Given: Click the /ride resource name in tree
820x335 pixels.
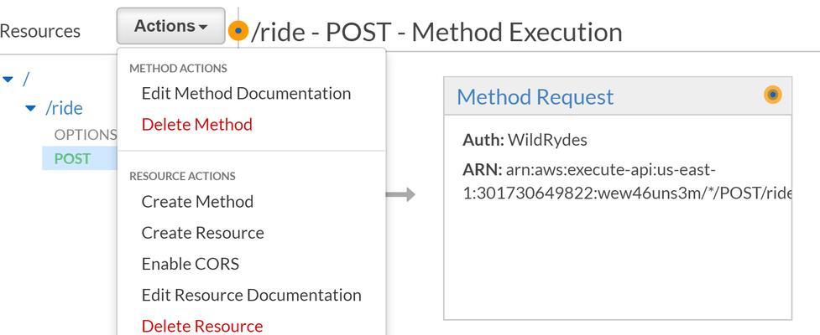Looking at the screenshot, I should [x=64, y=108].
